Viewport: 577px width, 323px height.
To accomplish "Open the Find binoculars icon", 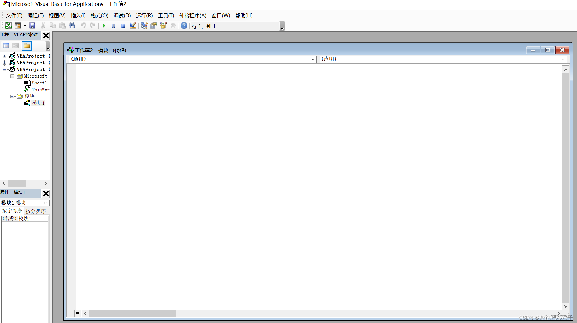I will 72,26.
